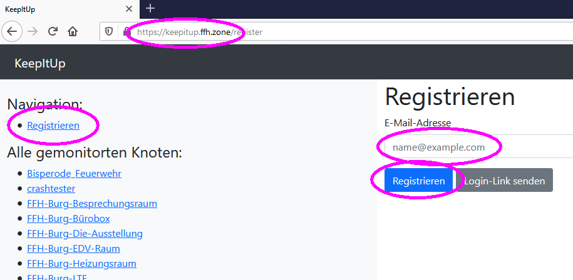Click the site security padlock icon
This screenshot has height=280, width=573.
point(126,31)
